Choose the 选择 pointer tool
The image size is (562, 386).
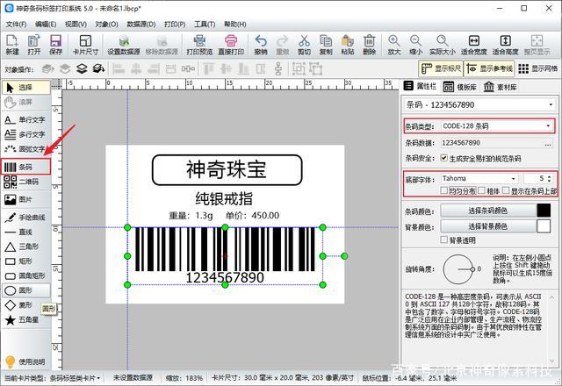tap(25, 88)
